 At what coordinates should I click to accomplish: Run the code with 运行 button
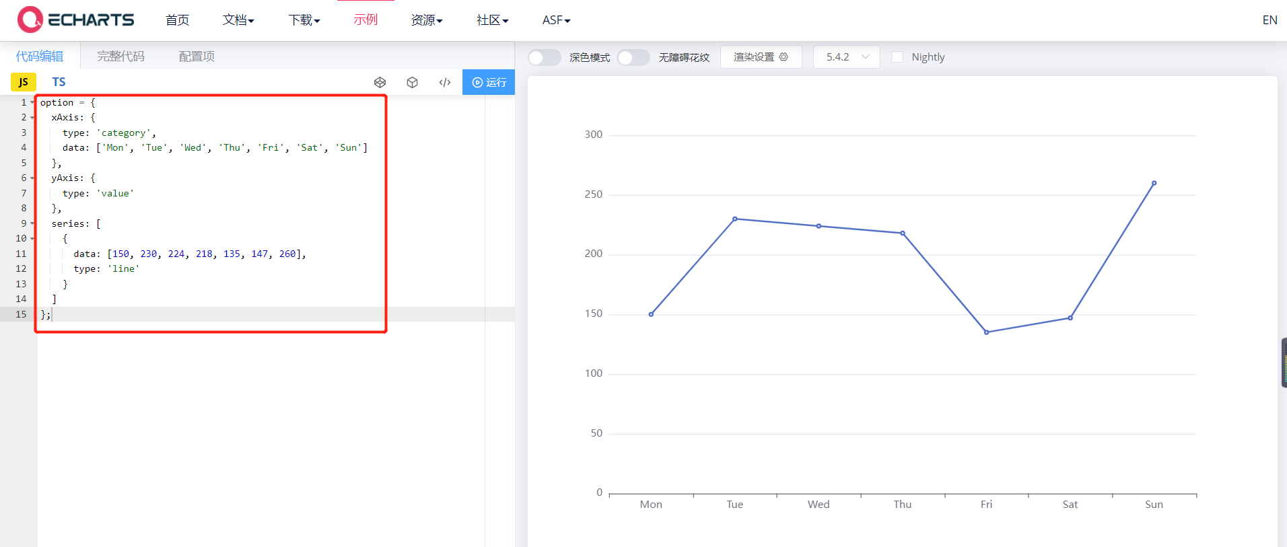(x=489, y=82)
